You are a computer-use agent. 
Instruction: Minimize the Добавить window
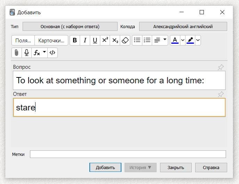182,12
